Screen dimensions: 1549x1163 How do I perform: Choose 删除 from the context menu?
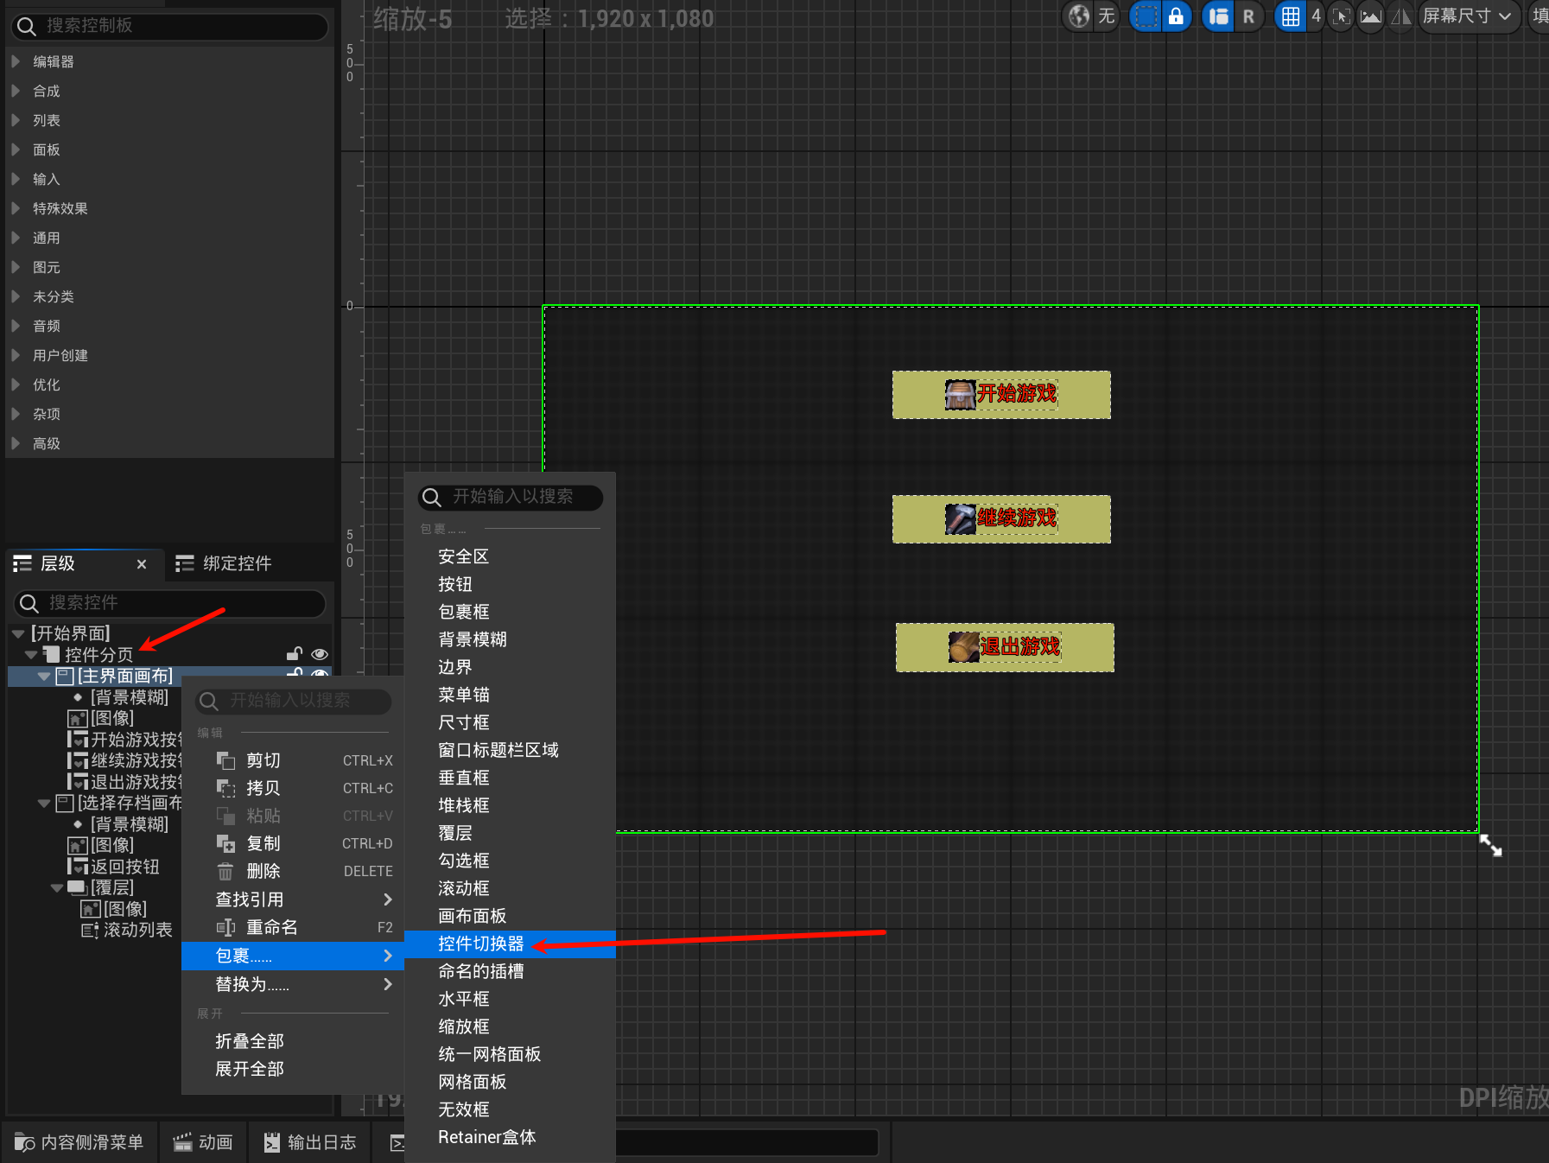(x=263, y=871)
